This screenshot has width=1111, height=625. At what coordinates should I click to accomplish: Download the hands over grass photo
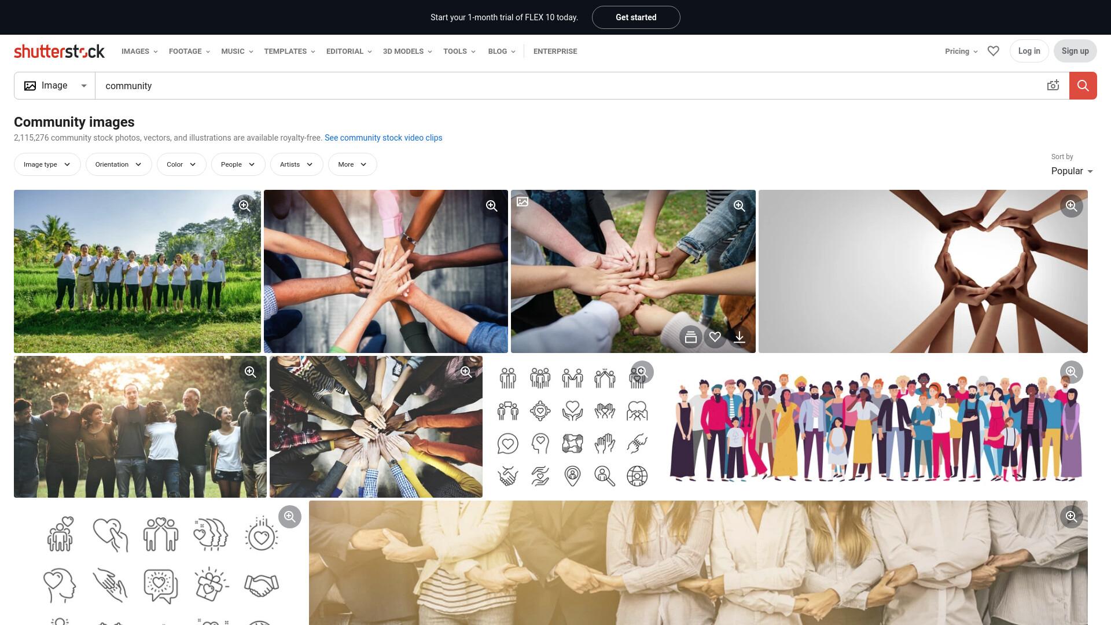click(739, 337)
